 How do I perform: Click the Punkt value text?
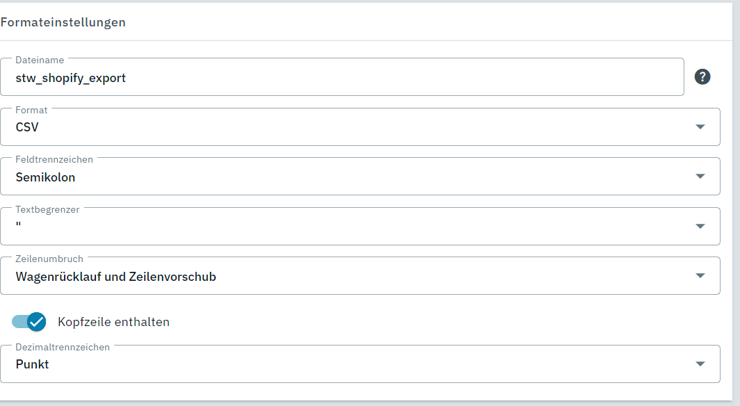[x=32, y=364]
